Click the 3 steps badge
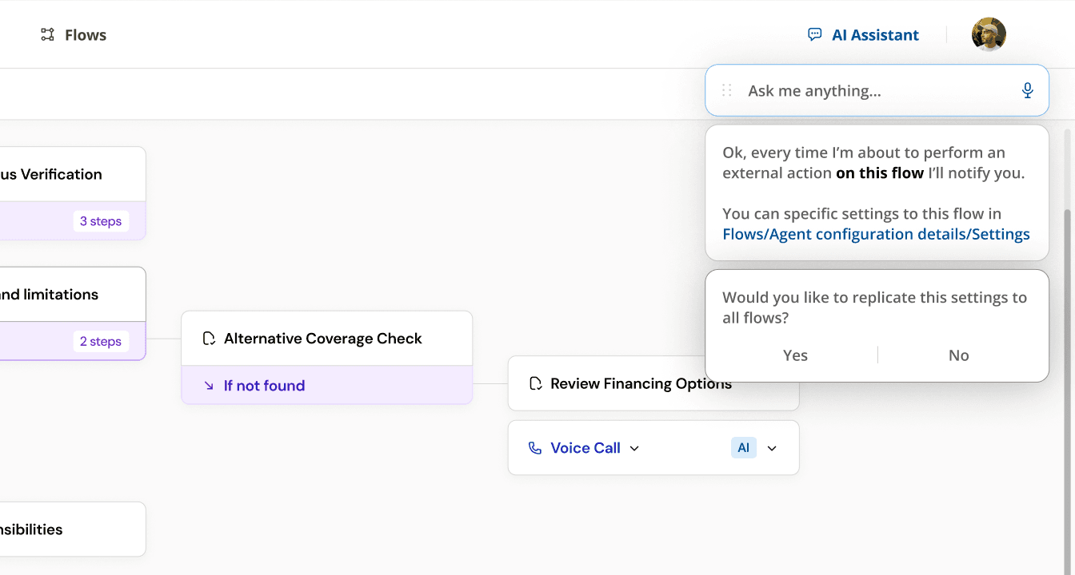Viewport: 1075px width, 575px height. coord(101,221)
